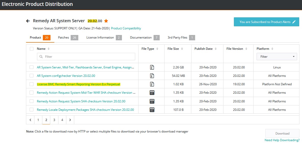Viewport: 302px width, 144px height.
Task: Switch to the Patches tab
Action: [68, 38]
